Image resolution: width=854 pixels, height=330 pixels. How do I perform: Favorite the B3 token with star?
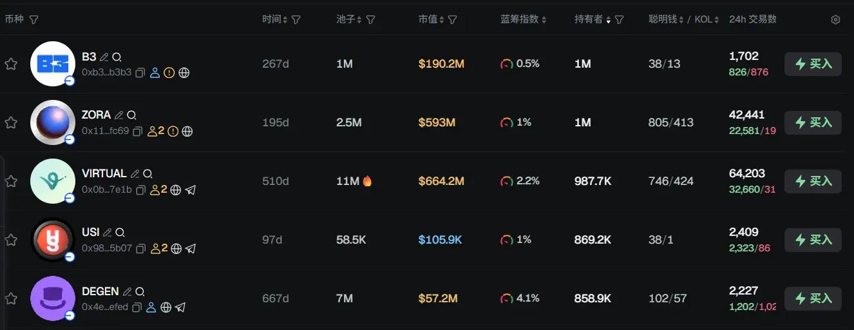[11, 64]
